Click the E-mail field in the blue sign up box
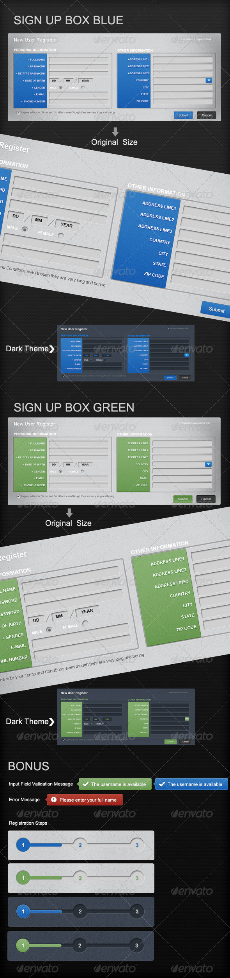230x978 pixels. click(x=78, y=94)
